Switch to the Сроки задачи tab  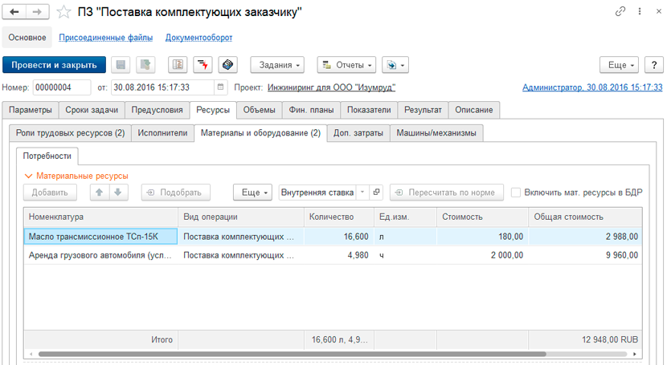(92, 110)
